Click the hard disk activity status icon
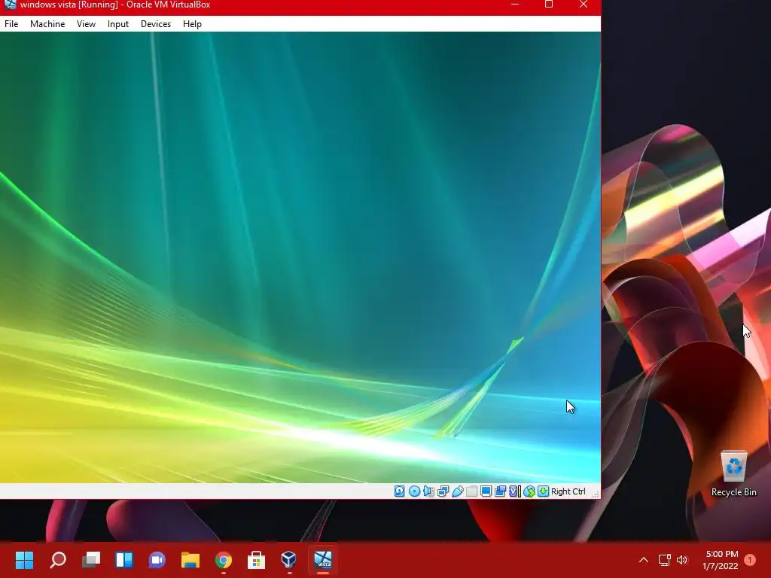 pos(400,491)
